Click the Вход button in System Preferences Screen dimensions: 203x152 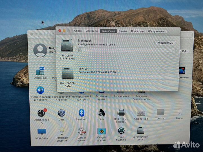[184, 51]
